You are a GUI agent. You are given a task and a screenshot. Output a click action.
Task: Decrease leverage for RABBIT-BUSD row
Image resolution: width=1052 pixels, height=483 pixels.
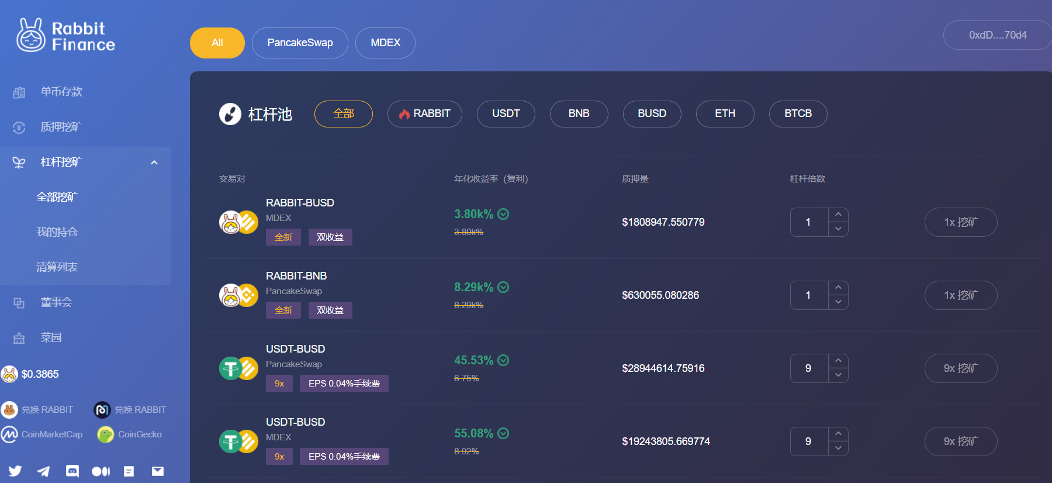pyautogui.click(x=838, y=229)
